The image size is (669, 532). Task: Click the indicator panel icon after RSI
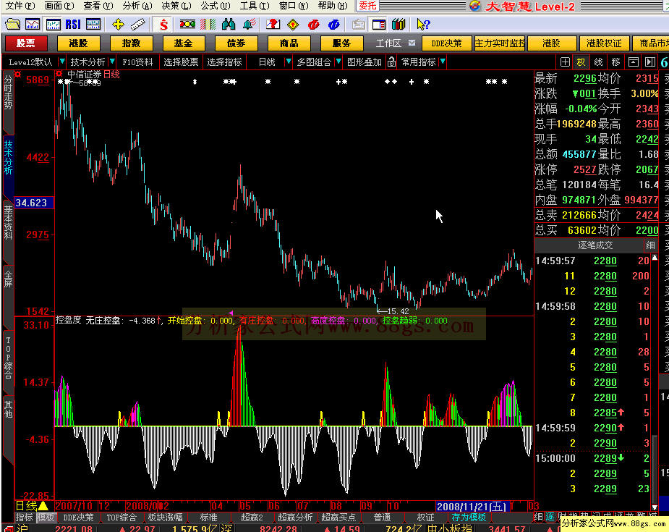(93, 24)
